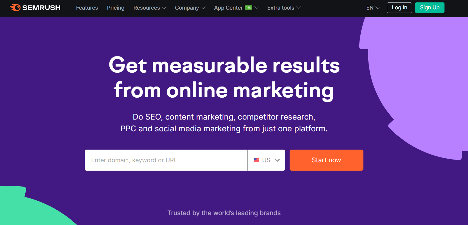The width and height of the screenshot is (468, 225).
Task: Click the SEMRUSH wordmark in the header
Action: [41, 8]
